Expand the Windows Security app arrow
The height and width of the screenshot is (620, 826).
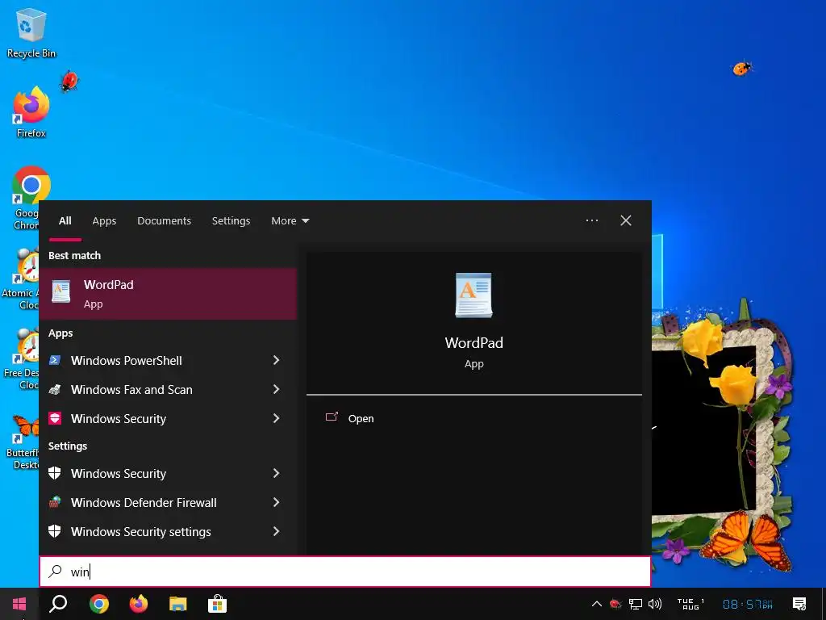click(276, 418)
